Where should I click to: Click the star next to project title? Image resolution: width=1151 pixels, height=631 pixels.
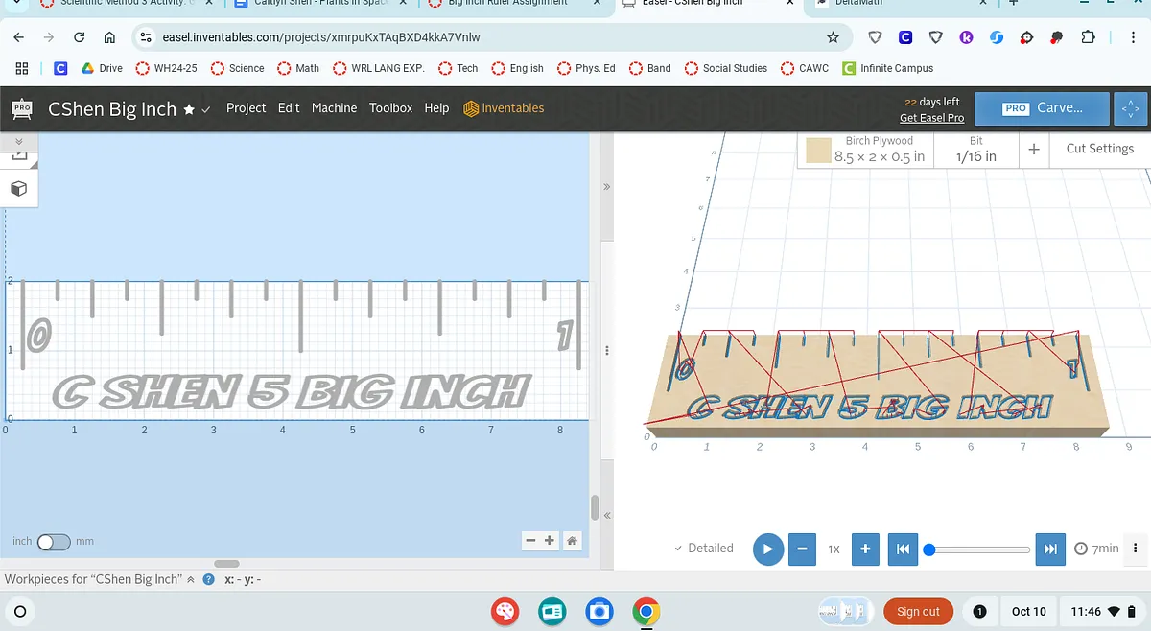[190, 109]
